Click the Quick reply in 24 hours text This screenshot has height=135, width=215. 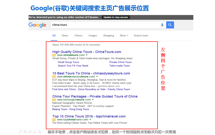[x=86, y=83]
